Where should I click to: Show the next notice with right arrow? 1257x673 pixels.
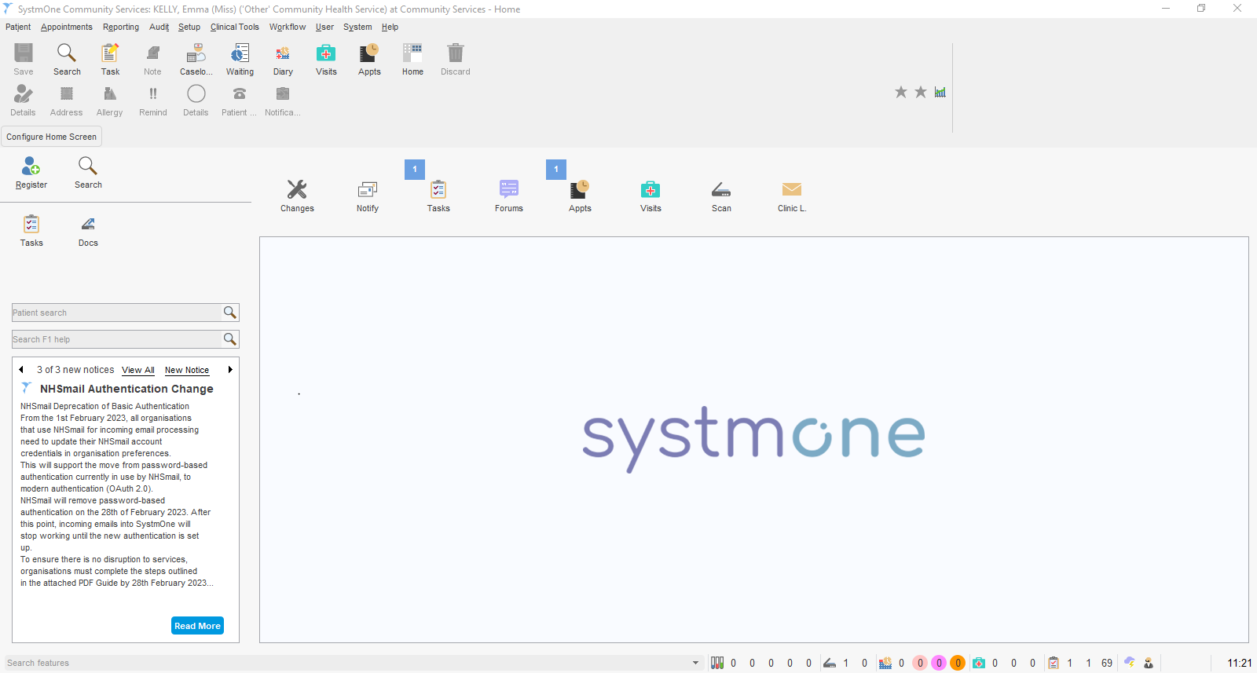230,369
